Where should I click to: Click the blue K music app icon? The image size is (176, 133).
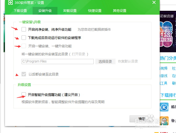(164, 107)
